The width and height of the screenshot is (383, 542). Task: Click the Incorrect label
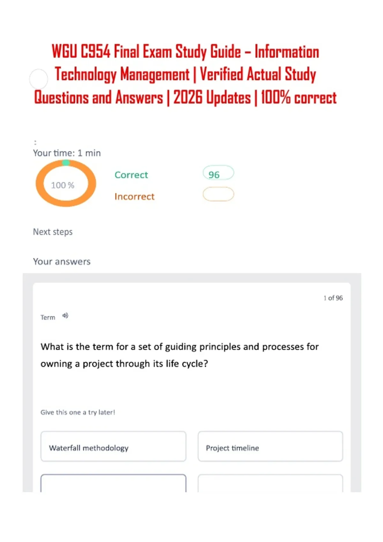(134, 196)
